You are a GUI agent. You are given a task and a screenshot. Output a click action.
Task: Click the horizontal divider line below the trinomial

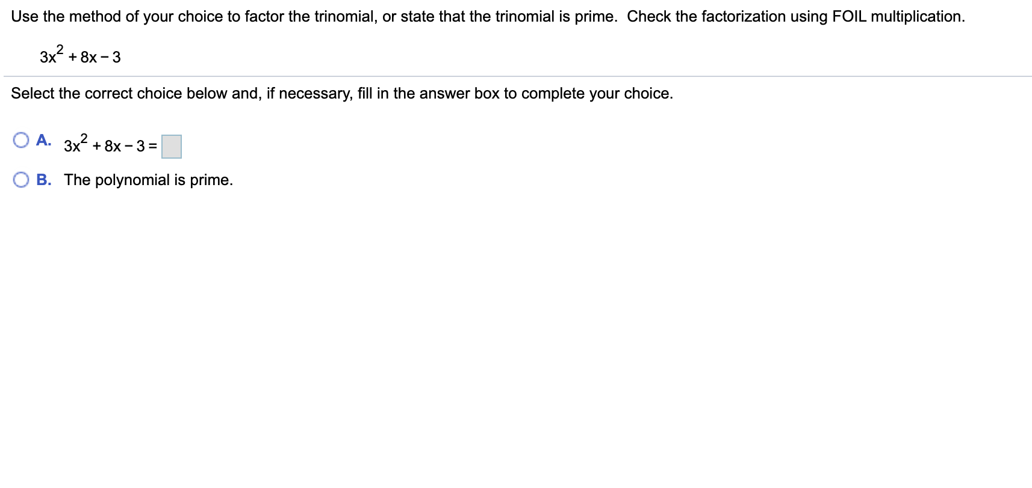516,76
